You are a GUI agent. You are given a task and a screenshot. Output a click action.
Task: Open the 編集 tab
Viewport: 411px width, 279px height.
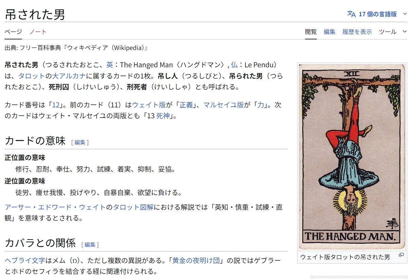[x=329, y=32]
